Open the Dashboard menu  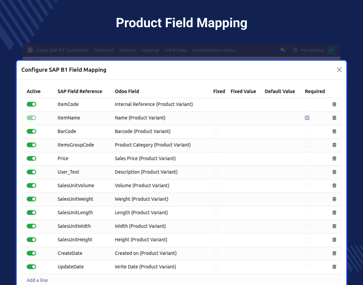point(104,50)
